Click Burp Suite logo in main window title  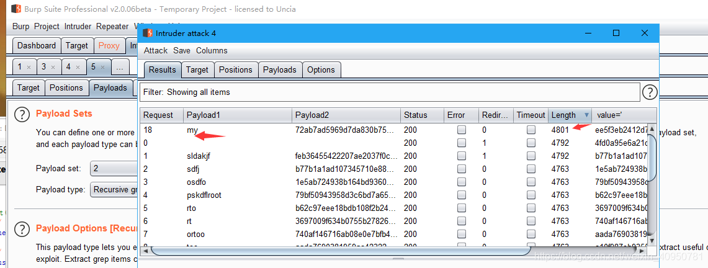[16, 9]
